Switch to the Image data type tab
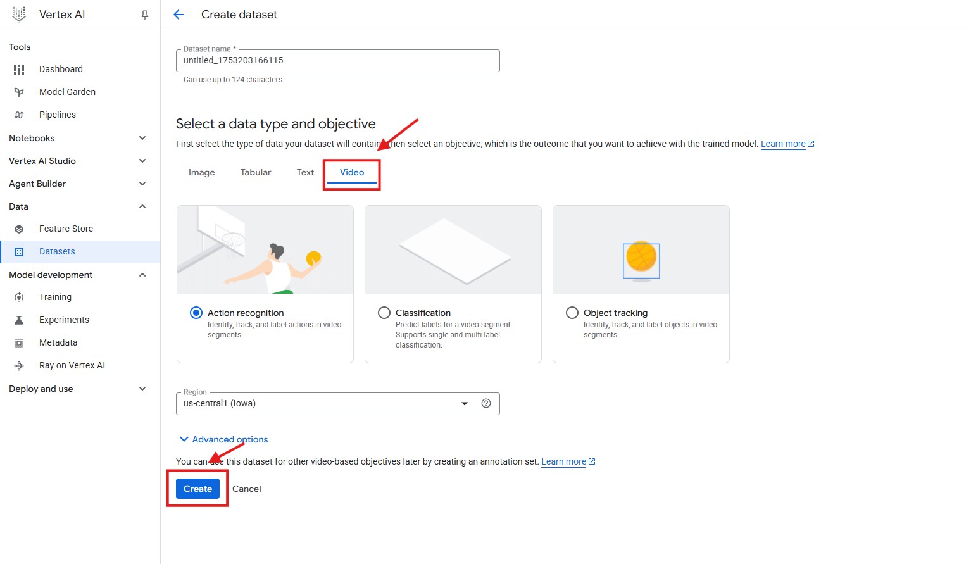The height and width of the screenshot is (564, 971). [x=201, y=172]
